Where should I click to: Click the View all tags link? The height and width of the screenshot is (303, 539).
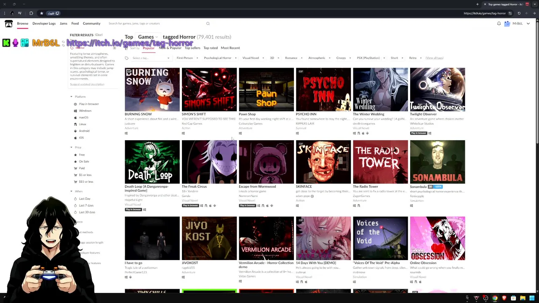pyautogui.click(x=434, y=58)
